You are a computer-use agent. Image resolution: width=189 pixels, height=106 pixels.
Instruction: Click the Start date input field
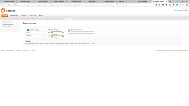pyautogui.click(x=56, y=33)
